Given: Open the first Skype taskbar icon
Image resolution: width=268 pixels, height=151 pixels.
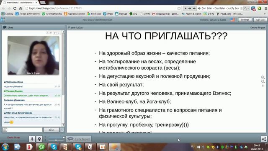Looking at the screenshot, I should [x=54, y=147].
